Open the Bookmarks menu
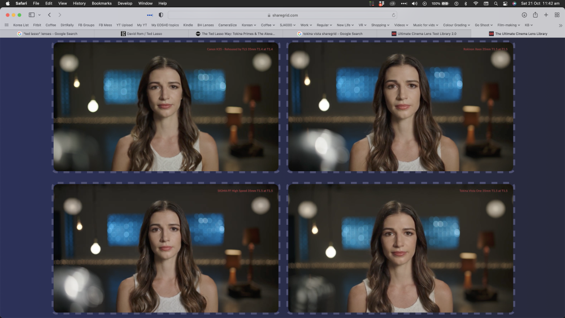This screenshot has width=565, height=318. click(x=102, y=3)
